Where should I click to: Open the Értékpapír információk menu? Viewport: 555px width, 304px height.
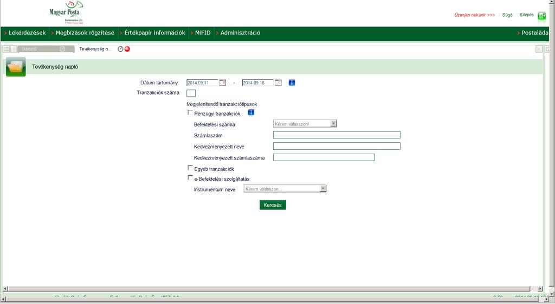154,33
